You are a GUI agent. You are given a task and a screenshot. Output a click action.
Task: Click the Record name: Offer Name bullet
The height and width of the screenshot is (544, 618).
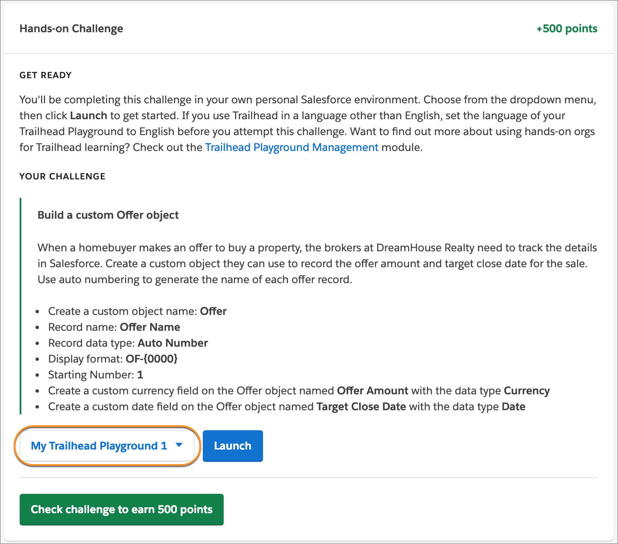coord(114,327)
